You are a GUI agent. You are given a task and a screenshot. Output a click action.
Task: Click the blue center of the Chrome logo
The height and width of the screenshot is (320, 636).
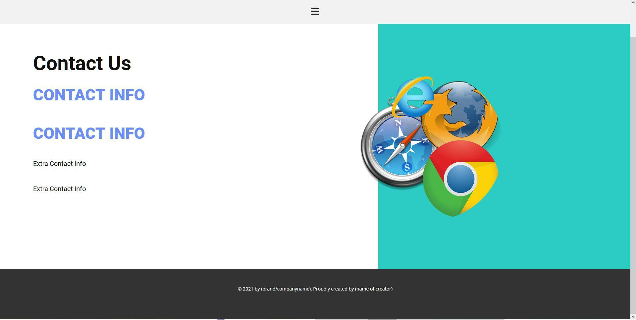point(460,179)
